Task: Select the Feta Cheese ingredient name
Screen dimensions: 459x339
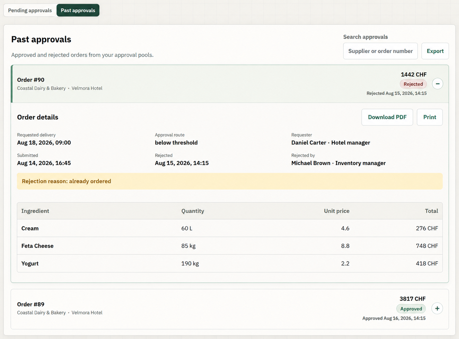Action: [37, 246]
